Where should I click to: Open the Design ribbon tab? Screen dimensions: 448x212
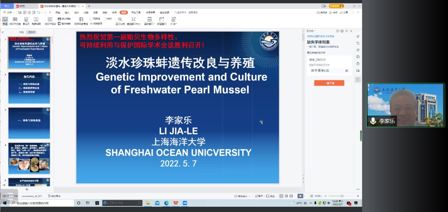click(x=77, y=12)
